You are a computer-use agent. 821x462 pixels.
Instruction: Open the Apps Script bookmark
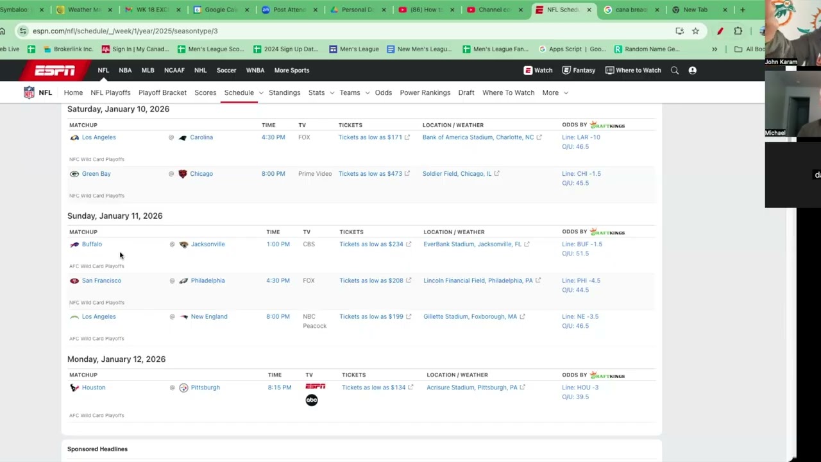tap(572, 49)
